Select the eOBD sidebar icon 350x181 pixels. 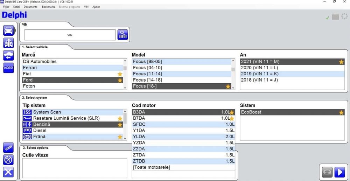(x=8, y=68)
